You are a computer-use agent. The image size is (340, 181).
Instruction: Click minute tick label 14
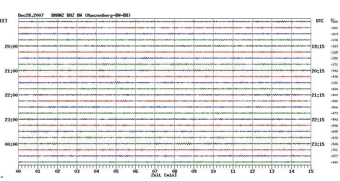291,171
